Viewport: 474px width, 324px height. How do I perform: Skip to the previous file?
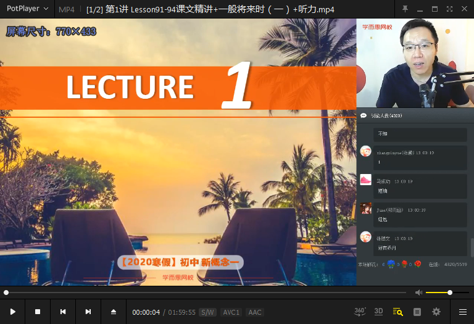click(x=63, y=312)
